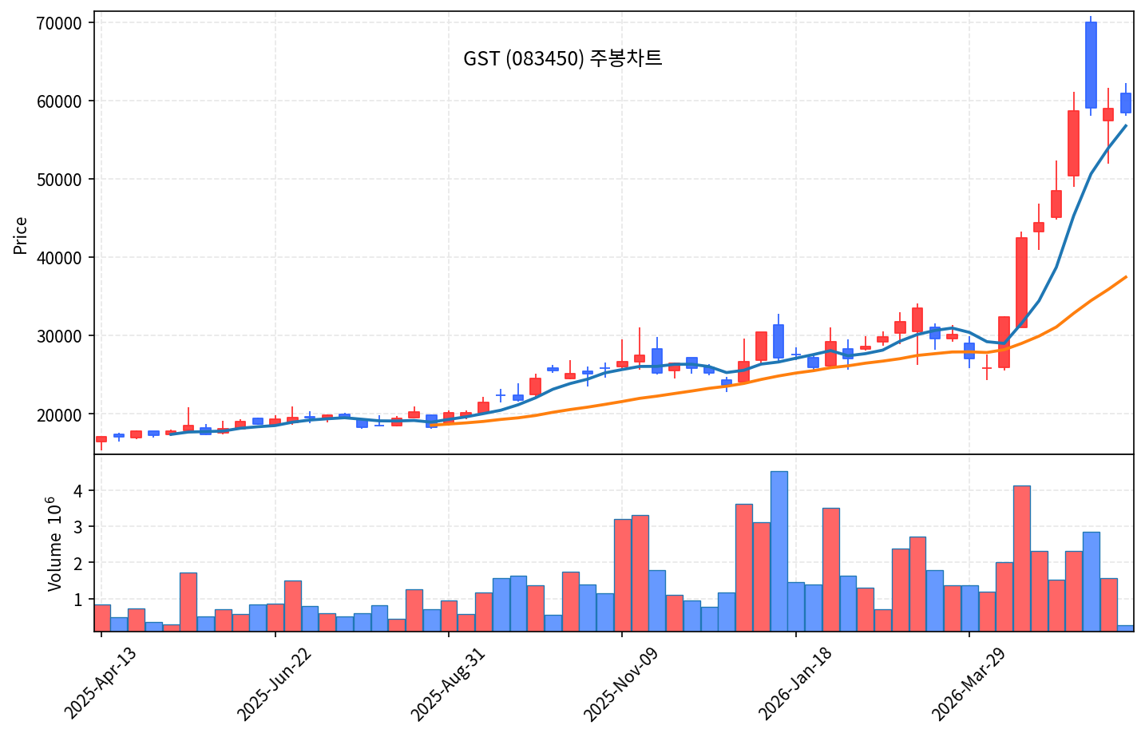Click the 2026-Jan-18 date label
Viewport: 1145px width, 737px height.
pyautogui.click(x=794, y=684)
